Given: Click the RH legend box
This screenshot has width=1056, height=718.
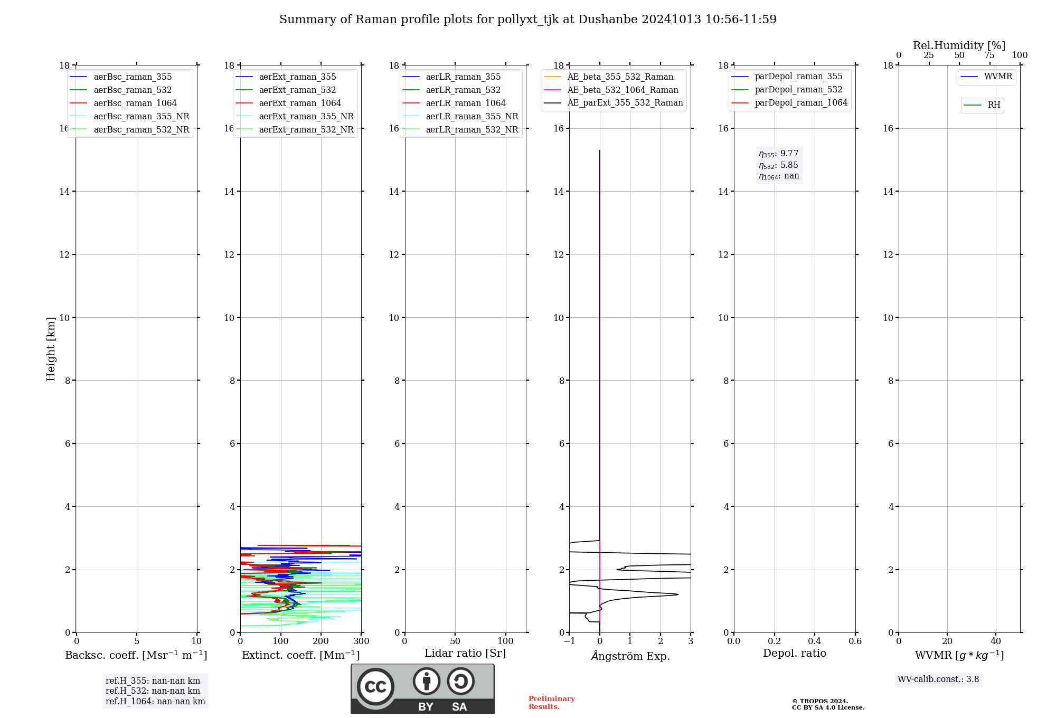Looking at the screenshot, I should [x=982, y=105].
